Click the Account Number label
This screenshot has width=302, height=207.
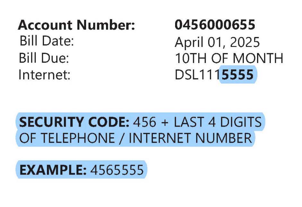(x=76, y=25)
